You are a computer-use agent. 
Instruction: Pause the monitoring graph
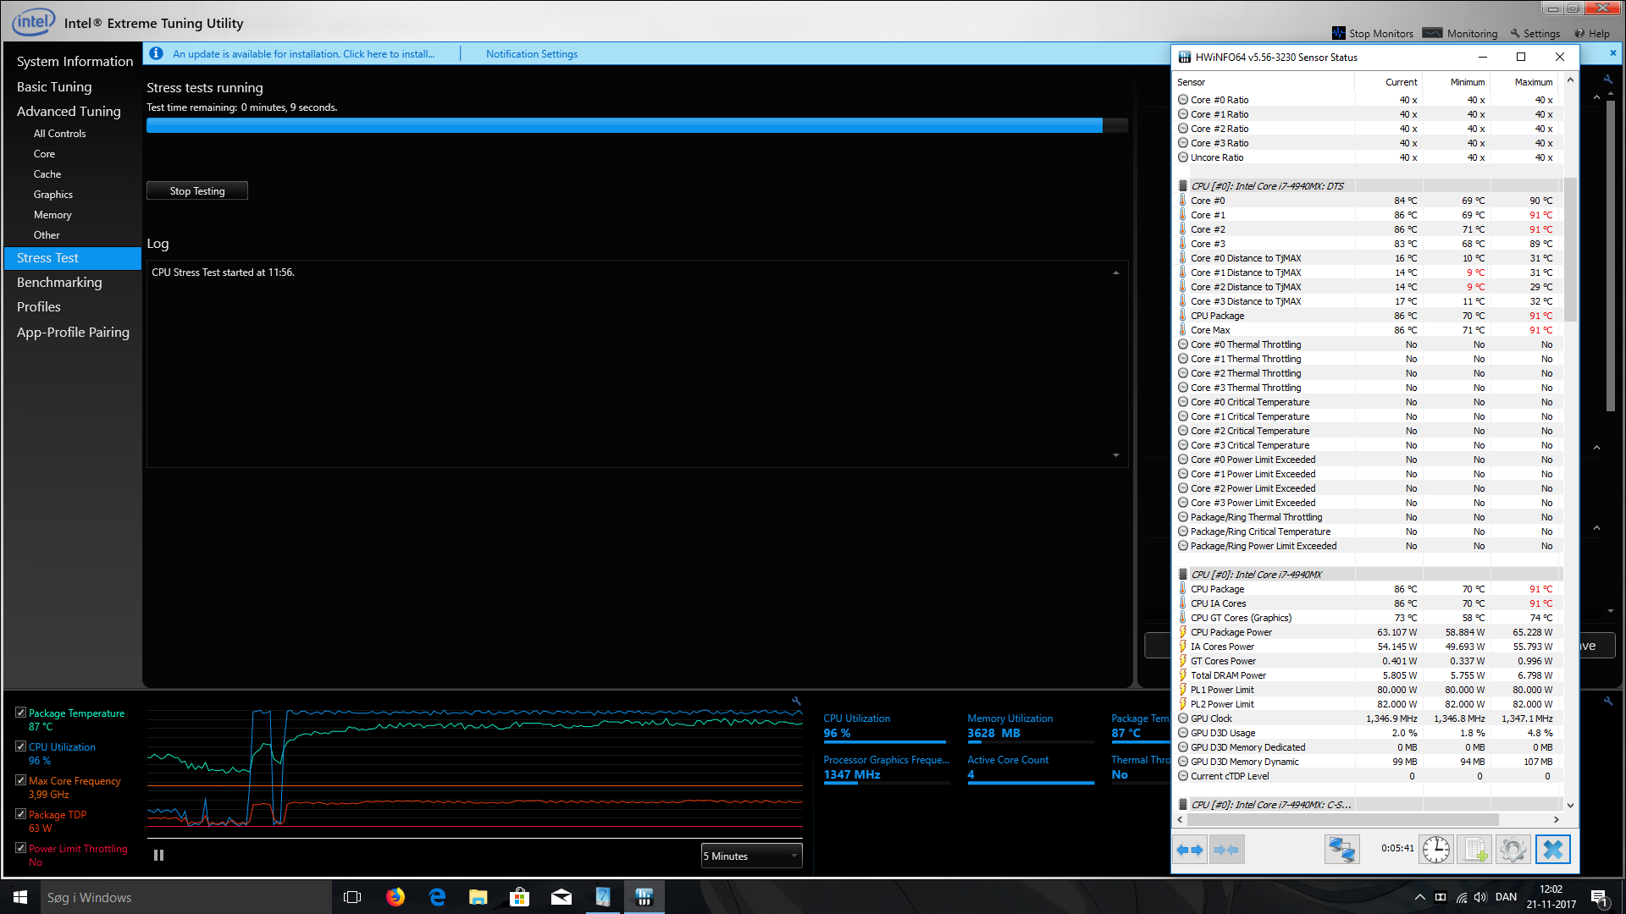[158, 856]
